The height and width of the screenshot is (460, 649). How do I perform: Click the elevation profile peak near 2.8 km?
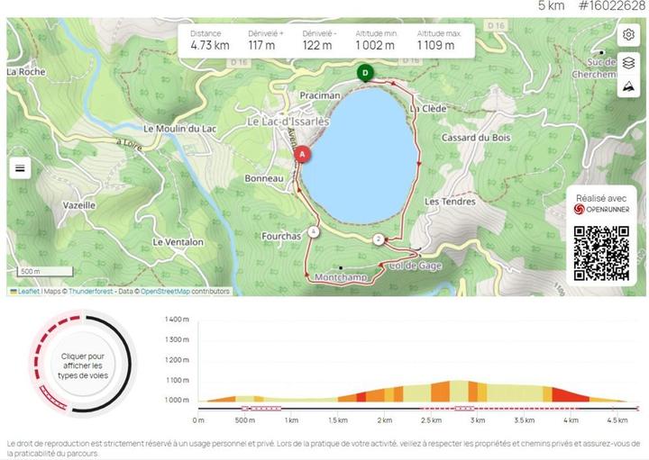[459, 389]
